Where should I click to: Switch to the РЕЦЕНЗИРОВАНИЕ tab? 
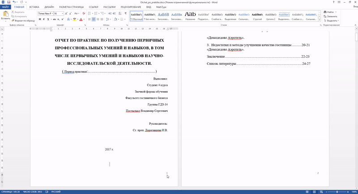[x=131, y=7]
